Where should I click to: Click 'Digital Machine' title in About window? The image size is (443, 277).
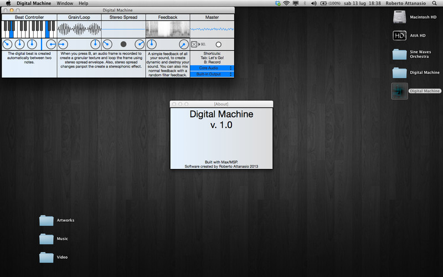221,114
